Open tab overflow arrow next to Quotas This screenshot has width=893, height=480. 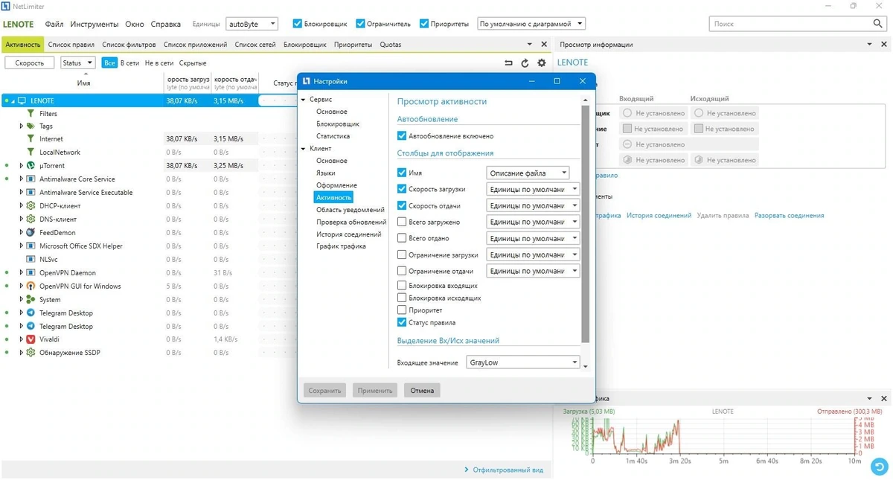pos(529,45)
